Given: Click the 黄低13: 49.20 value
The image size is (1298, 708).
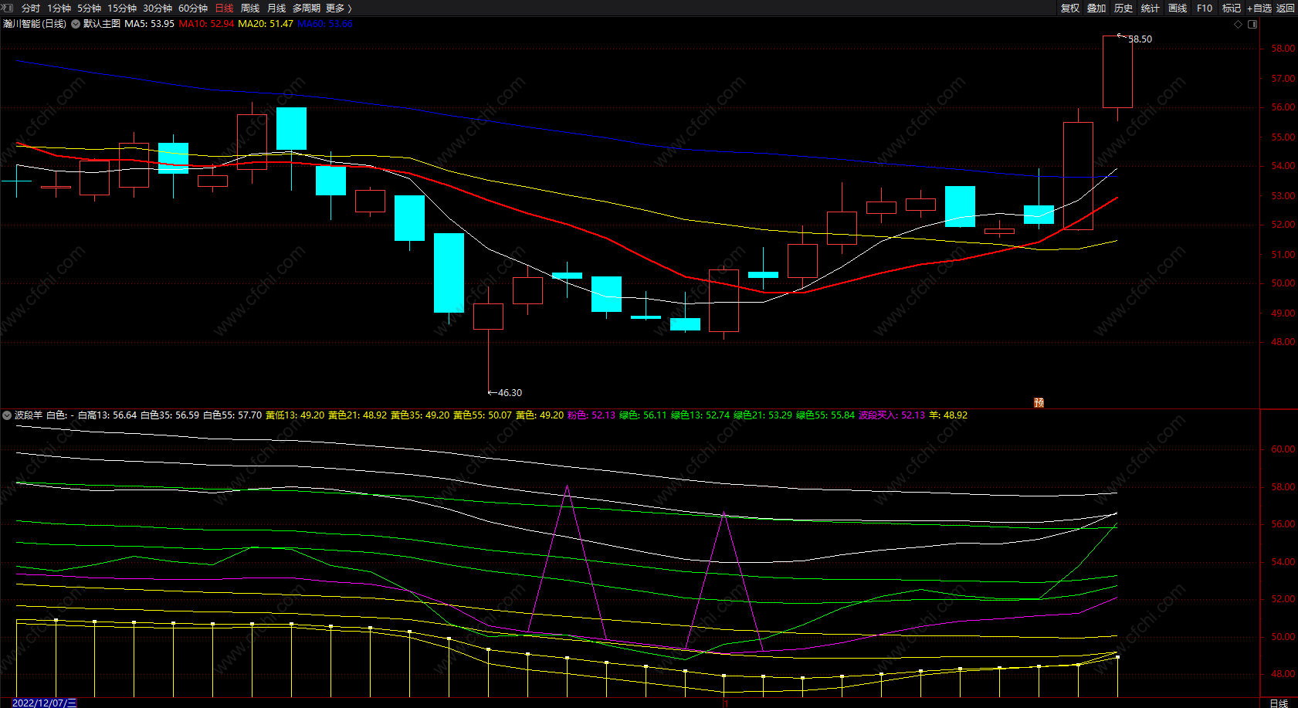Looking at the screenshot, I should (x=295, y=415).
